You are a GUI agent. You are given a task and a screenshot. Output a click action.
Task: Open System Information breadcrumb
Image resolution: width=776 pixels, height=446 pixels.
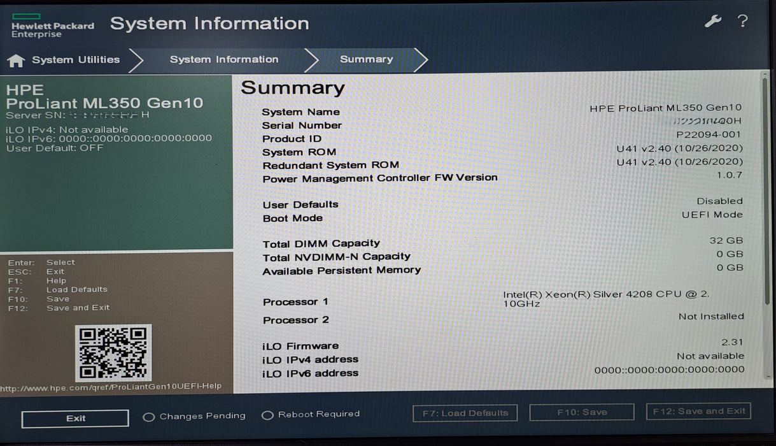[x=224, y=59]
